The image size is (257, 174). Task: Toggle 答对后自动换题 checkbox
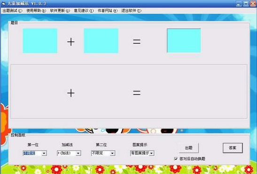(176, 158)
